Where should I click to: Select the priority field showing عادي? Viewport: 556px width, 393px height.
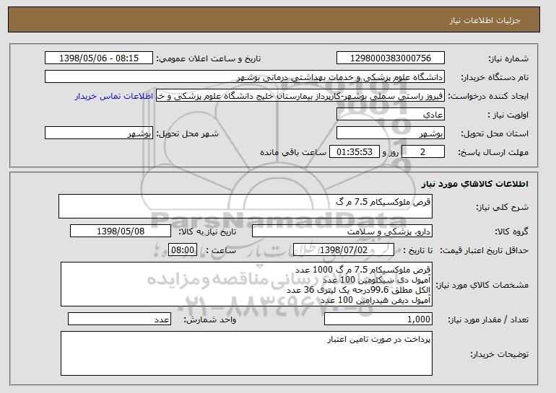(x=391, y=115)
